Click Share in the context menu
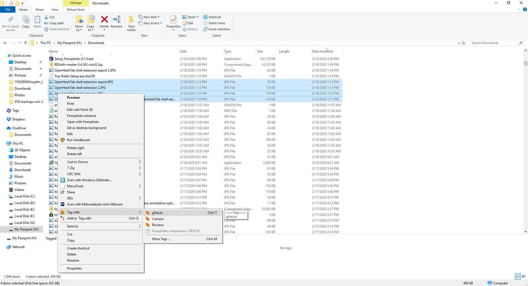528x286 pixels. 71,192
